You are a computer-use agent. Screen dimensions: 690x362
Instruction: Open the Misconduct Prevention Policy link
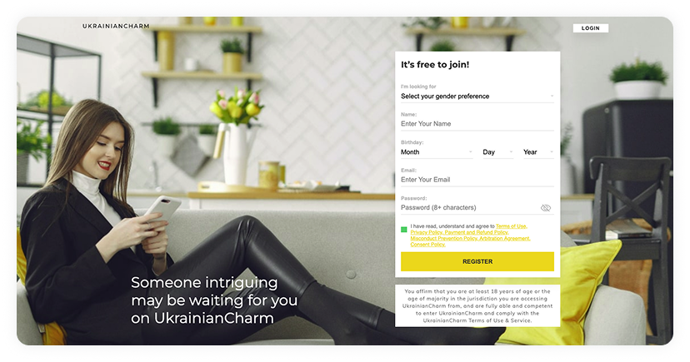[443, 239]
